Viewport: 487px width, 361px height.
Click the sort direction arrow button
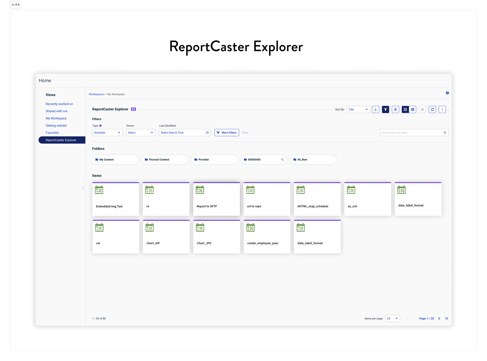pos(376,110)
